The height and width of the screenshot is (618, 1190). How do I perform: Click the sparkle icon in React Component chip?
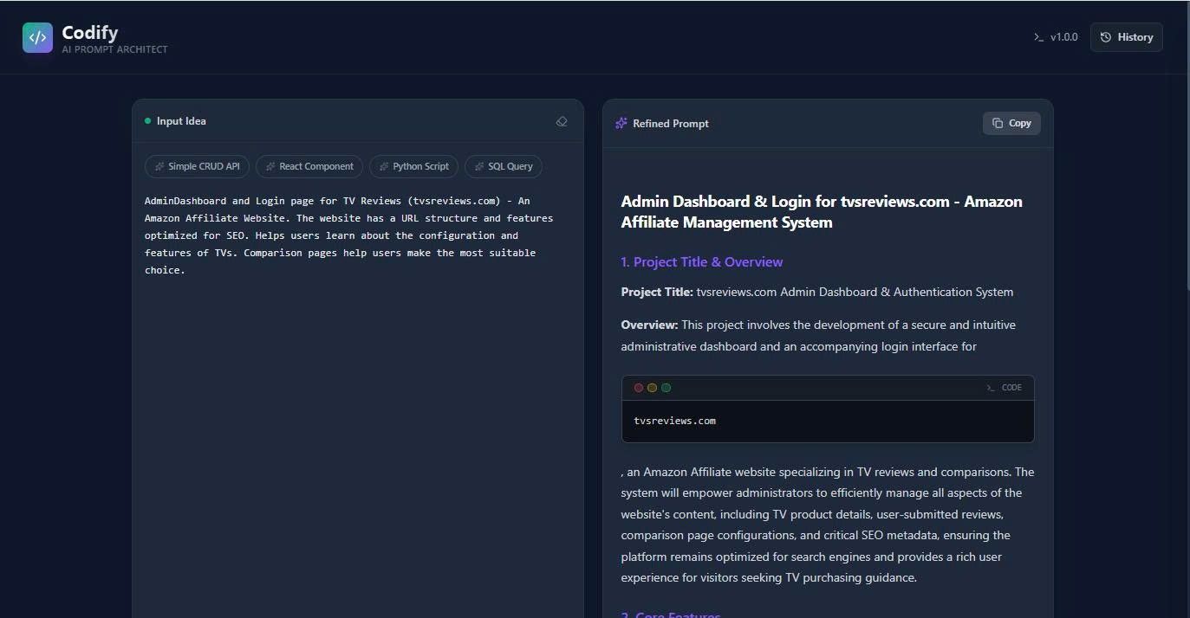tap(270, 166)
